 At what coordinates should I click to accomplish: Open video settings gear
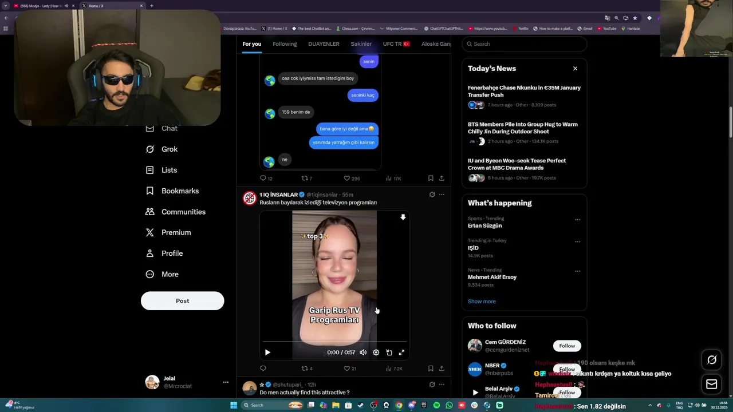(376, 352)
